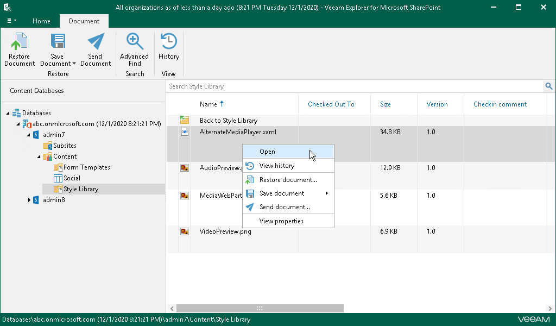Image resolution: width=556 pixels, height=326 pixels.
Task: Click the Social list icon
Action: [x=58, y=178]
